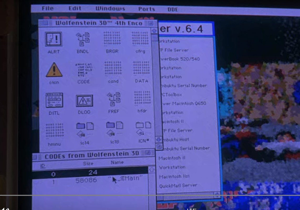Viewport: 300px width, 210px height.
Task: Click the Name column header
Action: tap(117, 162)
